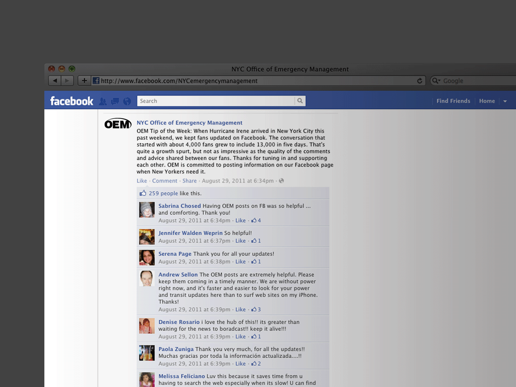Add a bookmark with the plus button
Viewport: 516px width, 387px height.
click(x=84, y=81)
